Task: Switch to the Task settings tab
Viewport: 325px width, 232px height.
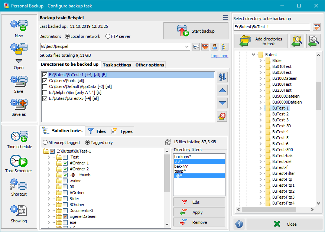Action: tap(117, 65)
